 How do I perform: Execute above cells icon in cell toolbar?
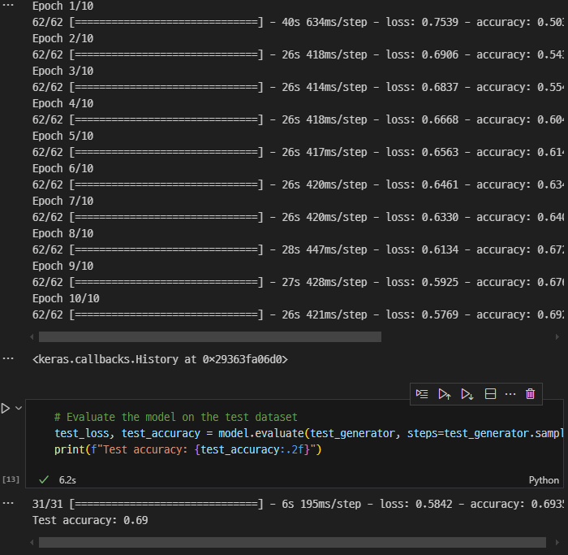(x=445, y=394)
